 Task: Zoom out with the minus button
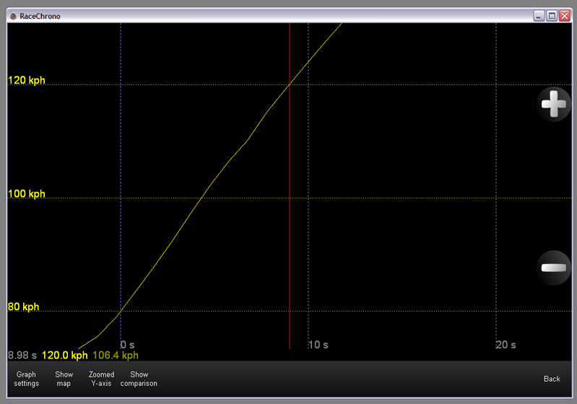pyautogui.click(x=554, y=268)
